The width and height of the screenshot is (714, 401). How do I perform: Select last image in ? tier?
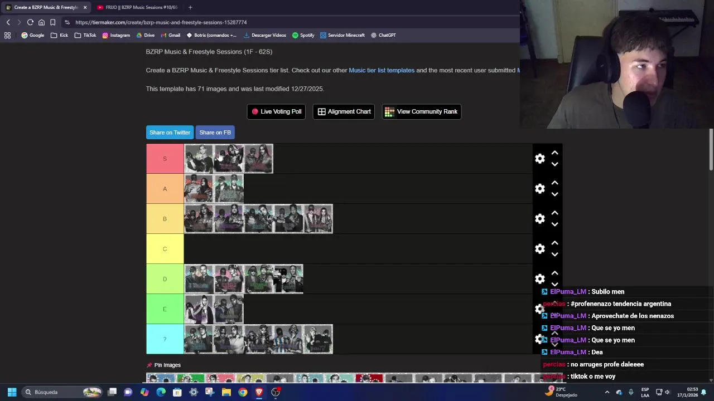(x=318, y=339)
